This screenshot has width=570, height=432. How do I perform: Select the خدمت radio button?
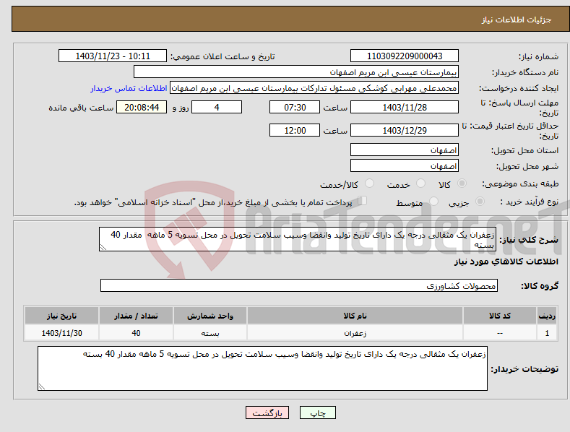[x=420, y=183]
